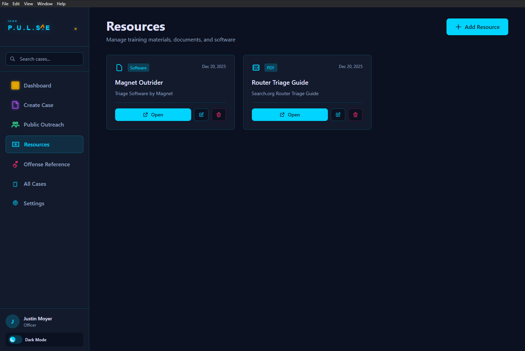This screenshot has height=351, width=525.
Task: Select Public Outreach in the sidebar
Action: (x=44, y=124)
